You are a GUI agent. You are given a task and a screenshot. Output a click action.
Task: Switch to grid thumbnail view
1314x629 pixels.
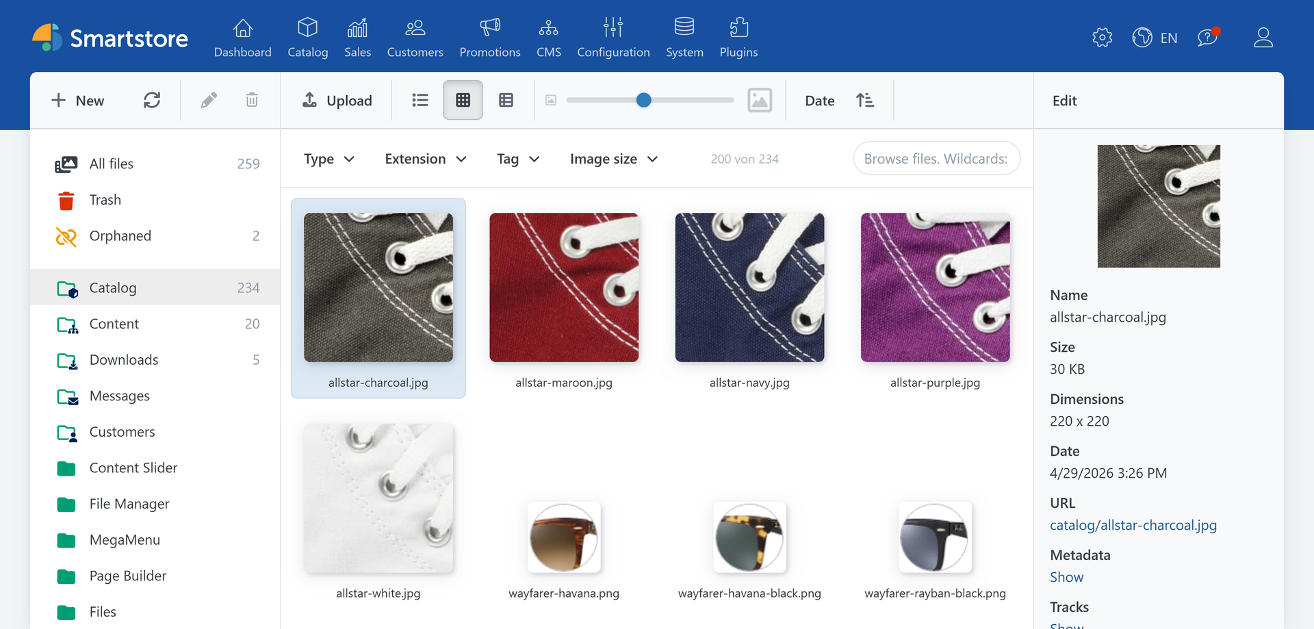pyautogui.click(x=463, y=101)
